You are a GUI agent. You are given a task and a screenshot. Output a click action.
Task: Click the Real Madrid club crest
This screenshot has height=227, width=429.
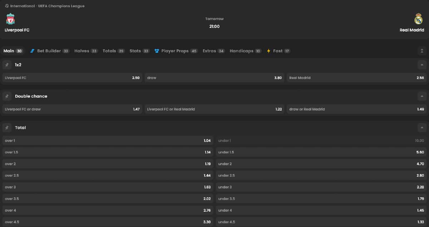pyautogui.click(x=418, y=19)
